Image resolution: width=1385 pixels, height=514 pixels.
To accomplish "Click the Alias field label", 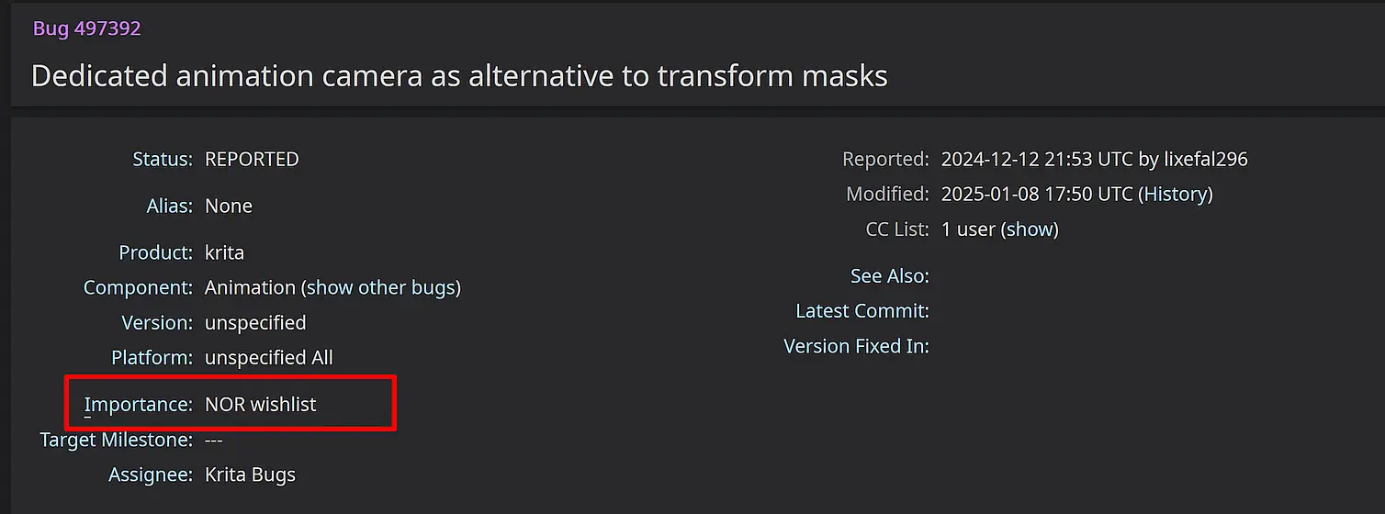I will coord(169,207).
